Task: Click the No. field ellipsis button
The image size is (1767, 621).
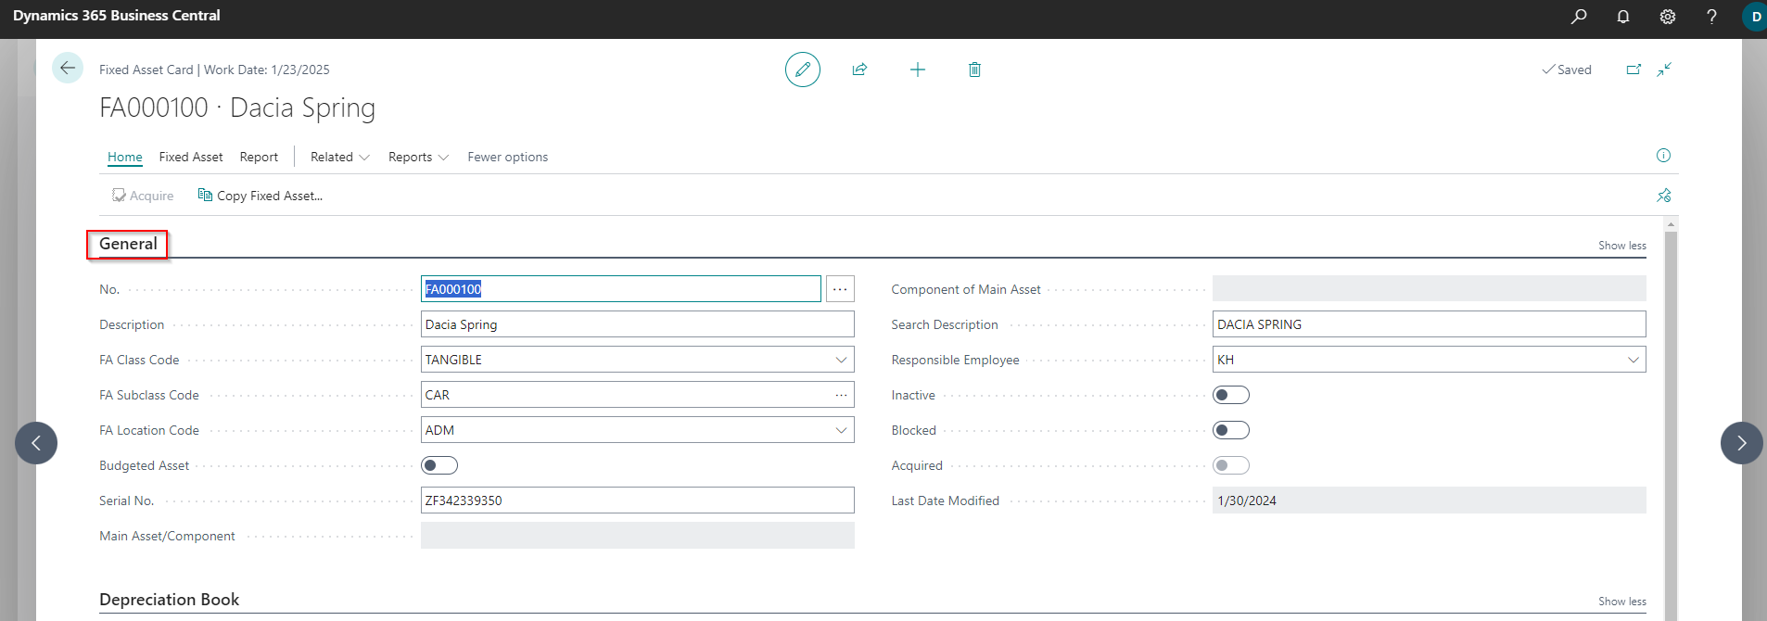Action: pyautogui.click(x=840, y=289)
